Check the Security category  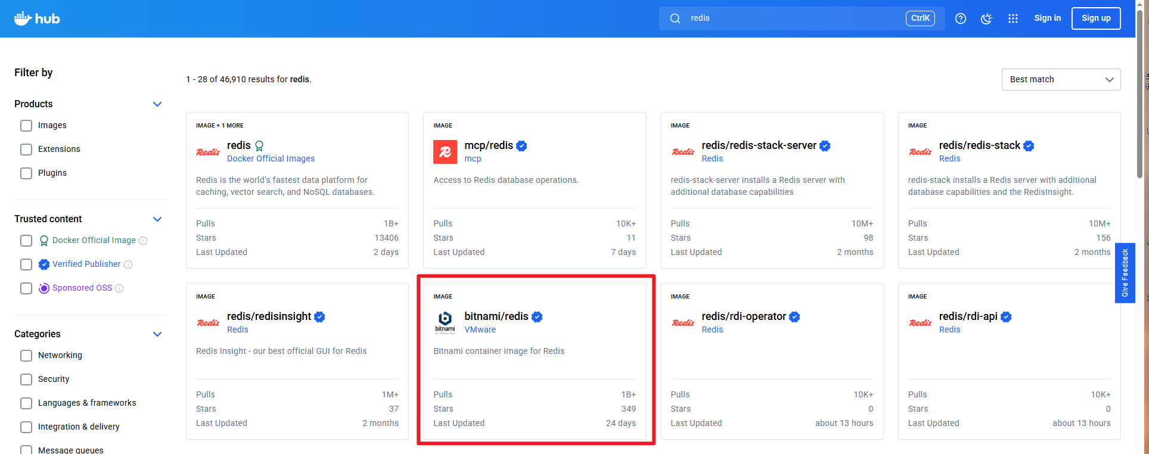[26, 380]
